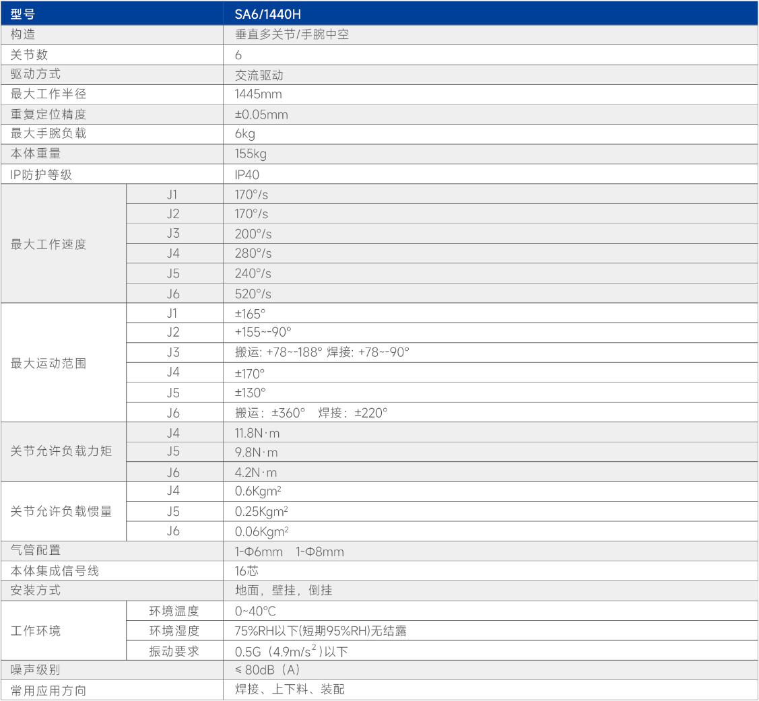Viewport: 759px width, 701px height.
Task: Select the J6 speed value 520°/s
Action: 249,293
